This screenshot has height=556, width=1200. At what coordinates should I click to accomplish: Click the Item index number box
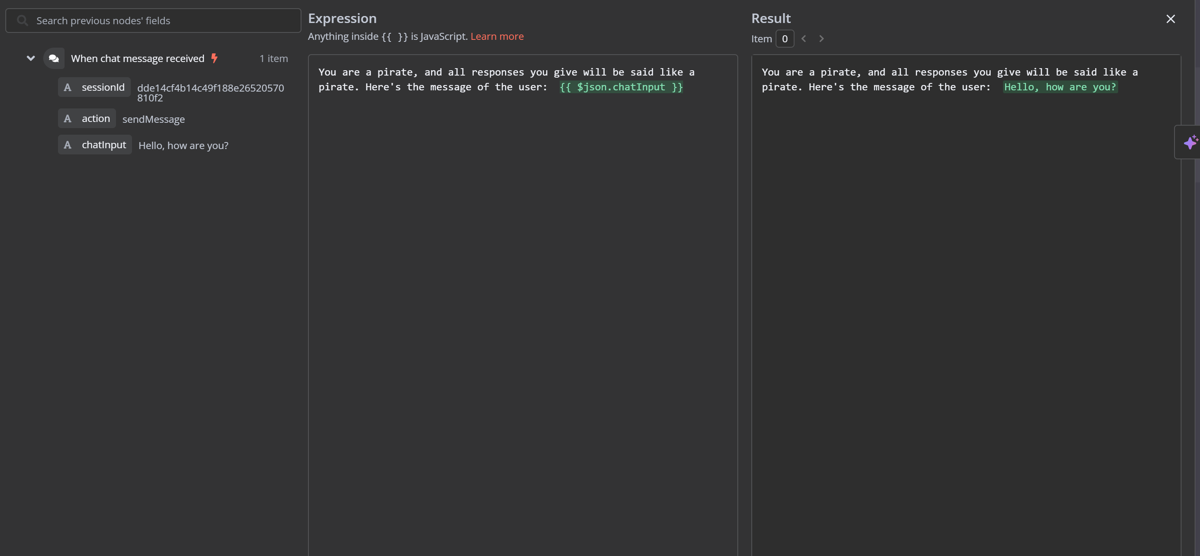[785, 39]
